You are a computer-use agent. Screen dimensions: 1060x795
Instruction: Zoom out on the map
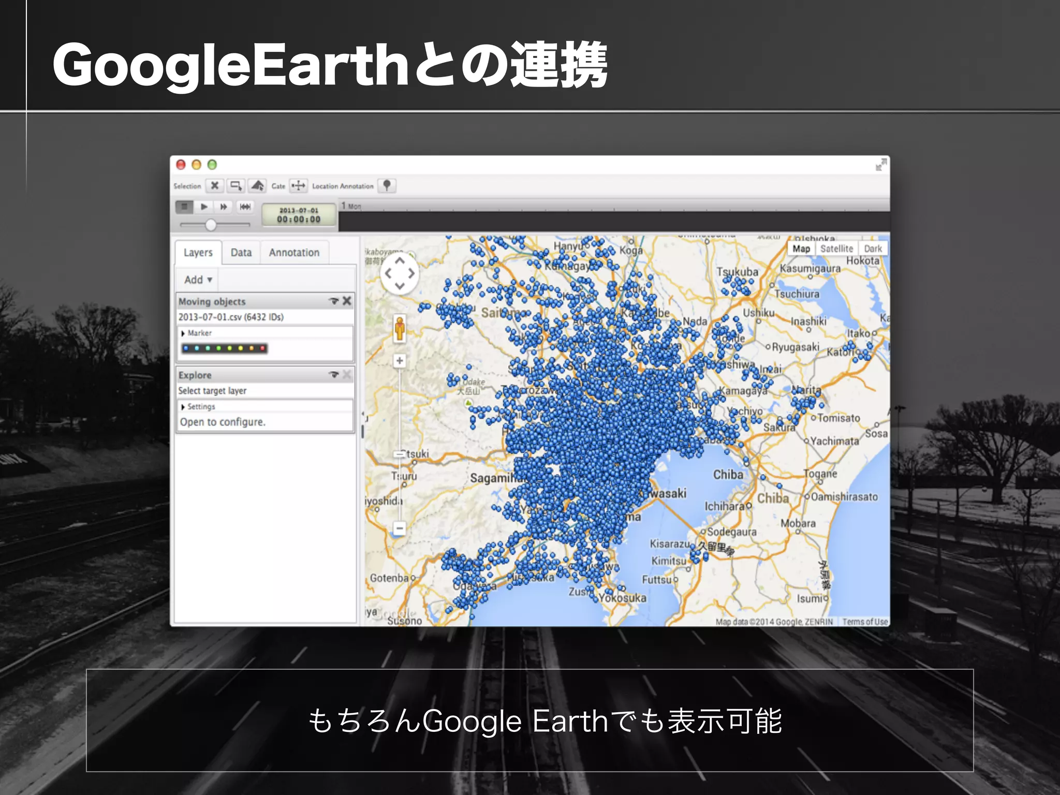click(x=400, y=528)
